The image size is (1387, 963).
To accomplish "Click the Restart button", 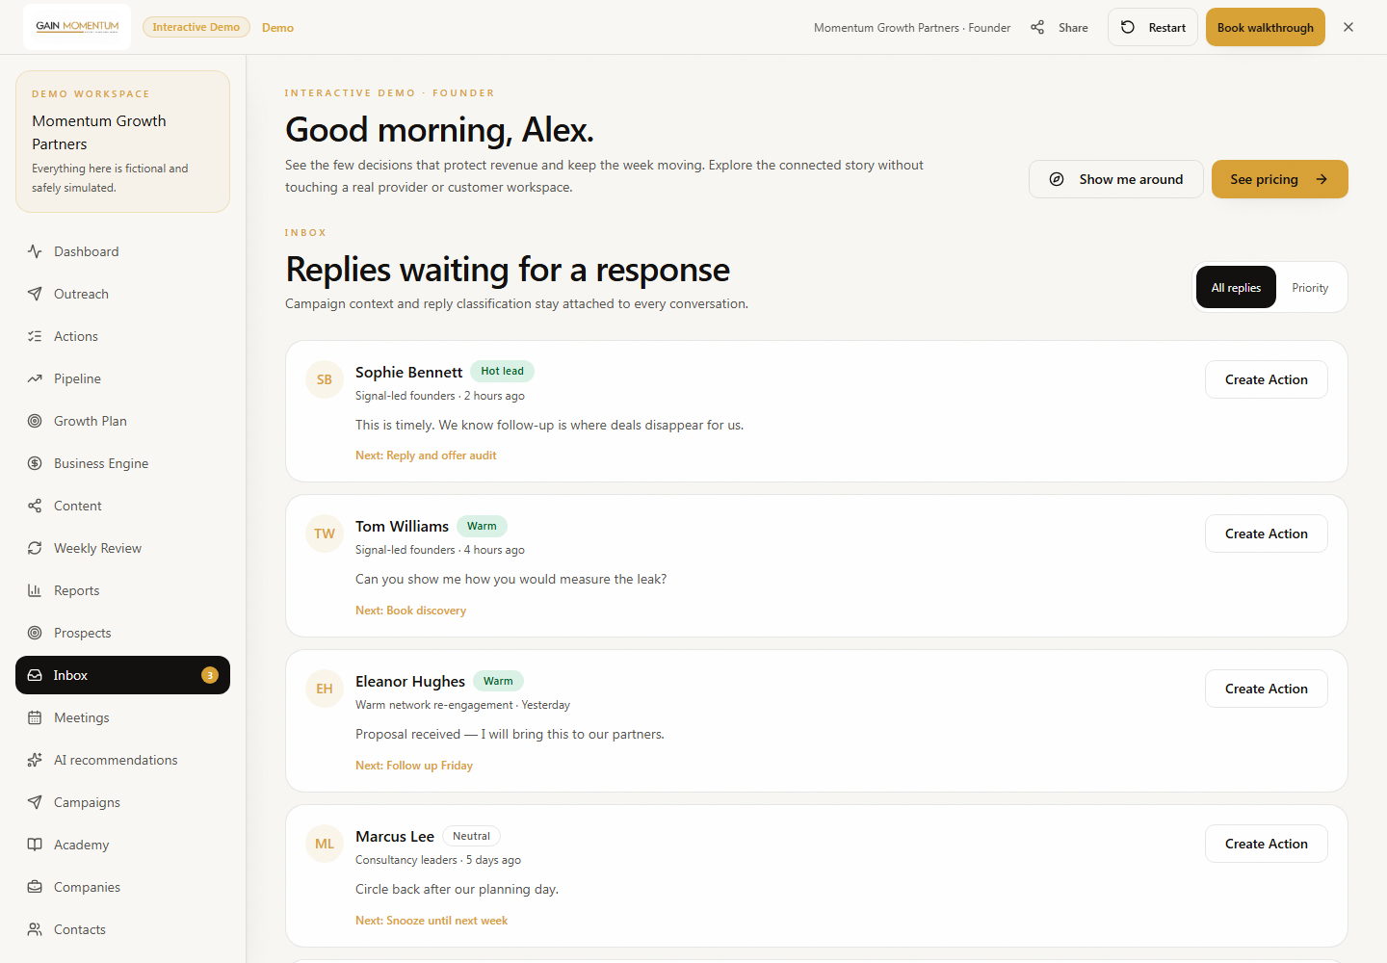I will coord(1153,27).
